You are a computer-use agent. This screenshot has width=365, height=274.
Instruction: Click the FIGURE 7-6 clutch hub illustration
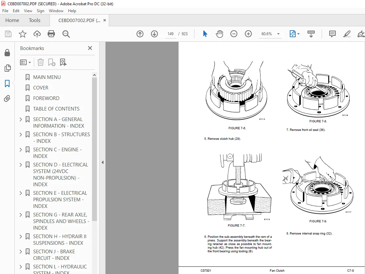point(236,91)
